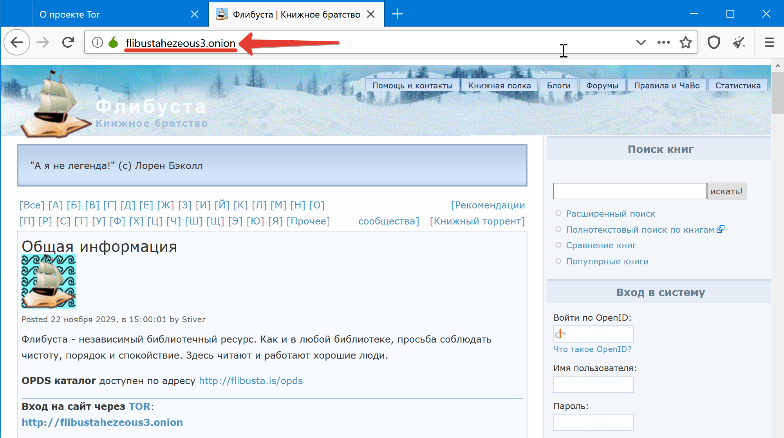This screenshot has height=438, width=784.
Task: Filter authors by letter [Я]
Action: 275,221
